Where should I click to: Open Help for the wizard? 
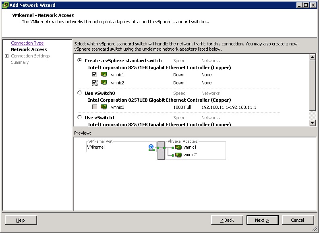(21, 220)
